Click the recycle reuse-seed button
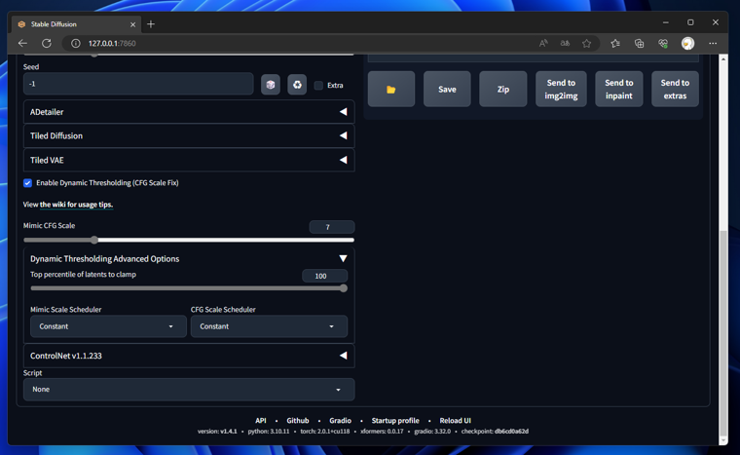 point(297,85)
